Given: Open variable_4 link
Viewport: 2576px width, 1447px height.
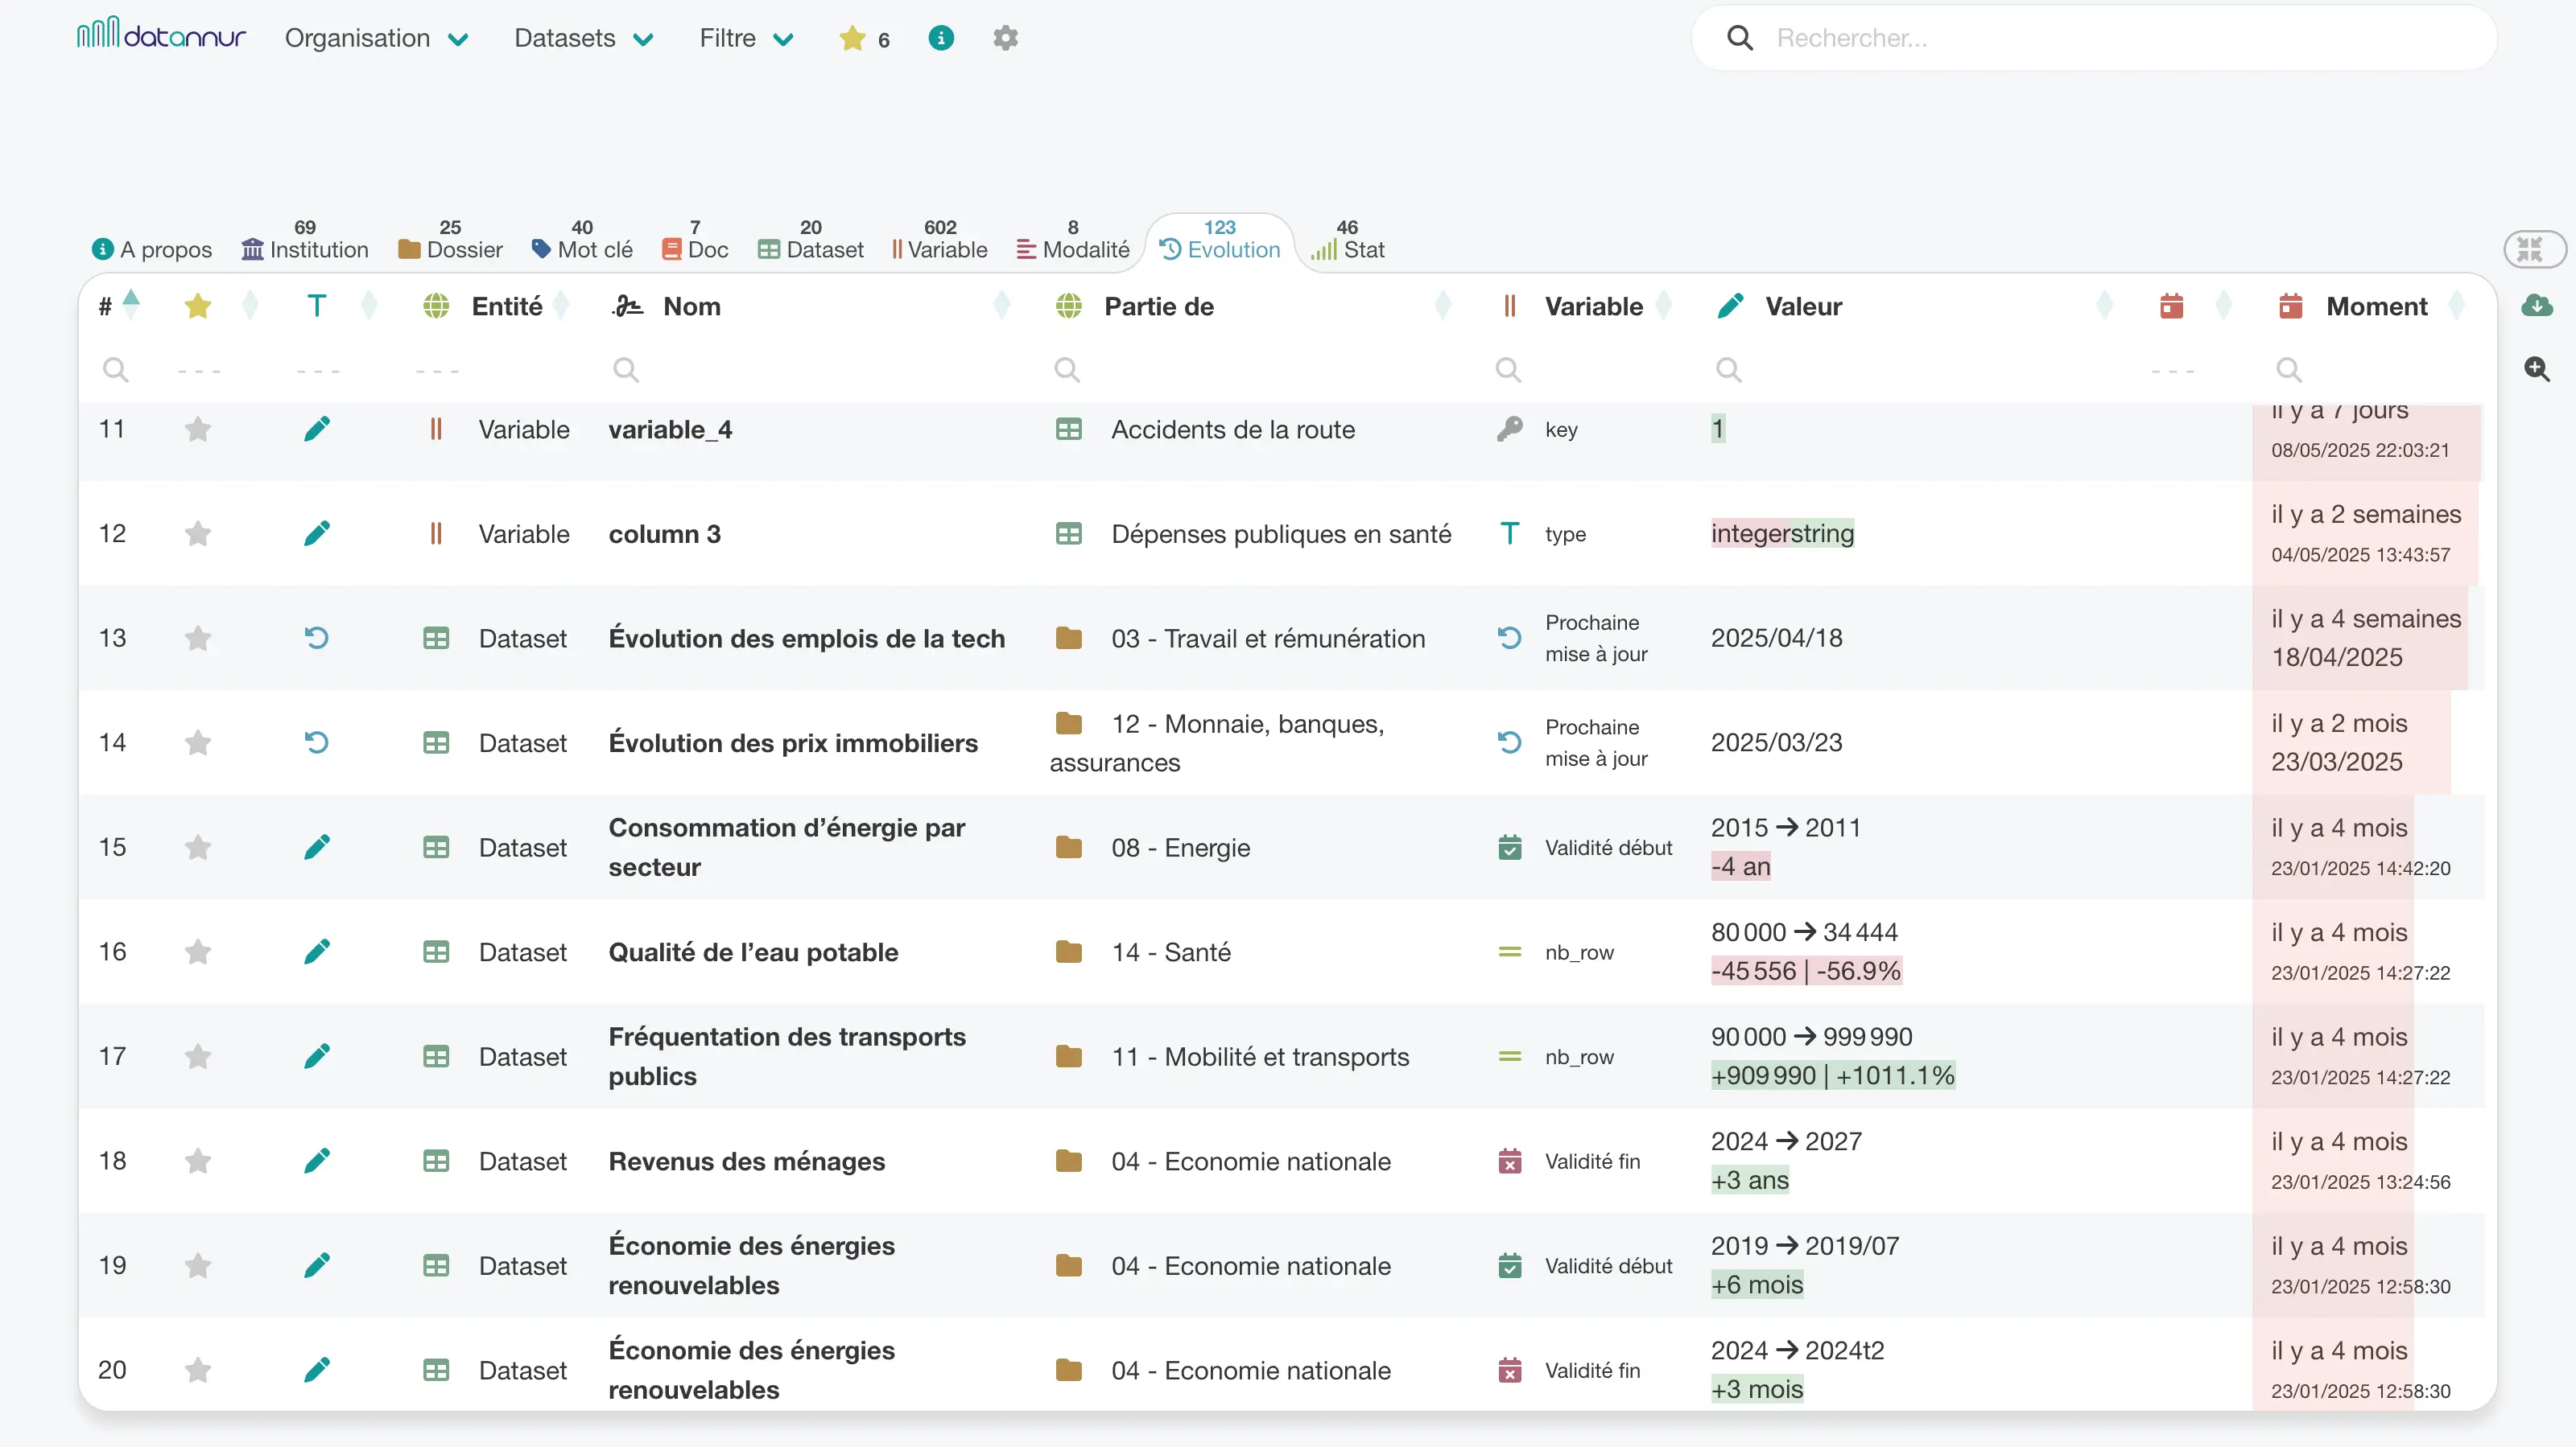Looking at the screenshot, I should [x=670, y=430].
